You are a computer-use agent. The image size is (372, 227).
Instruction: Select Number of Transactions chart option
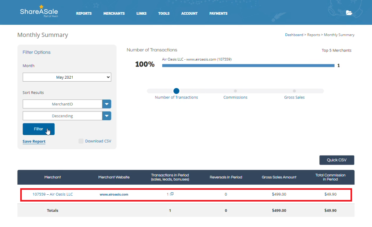point(176,91)
